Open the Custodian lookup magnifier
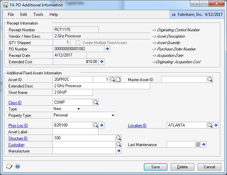 point(119,144)
